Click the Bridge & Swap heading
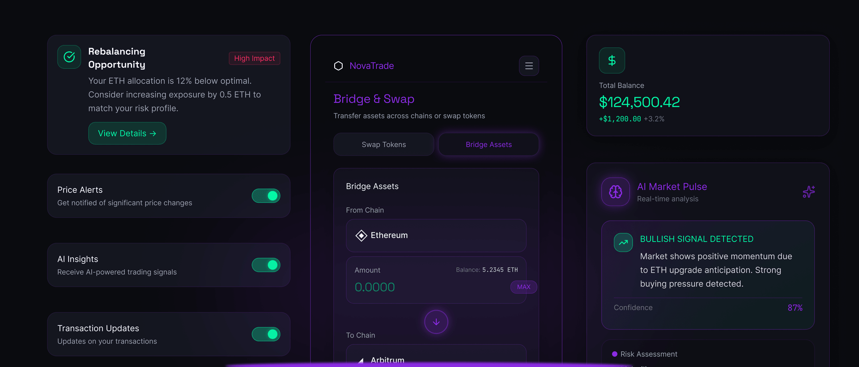The image size is (859, 367). [x=374, y=99]
